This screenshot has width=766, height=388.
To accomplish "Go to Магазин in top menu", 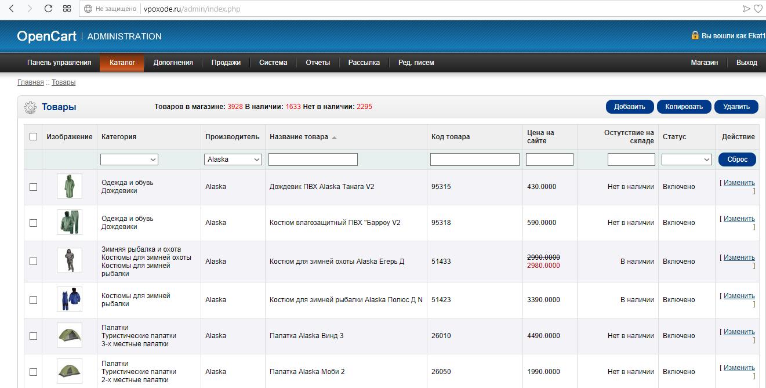I will tap(705, 63).
